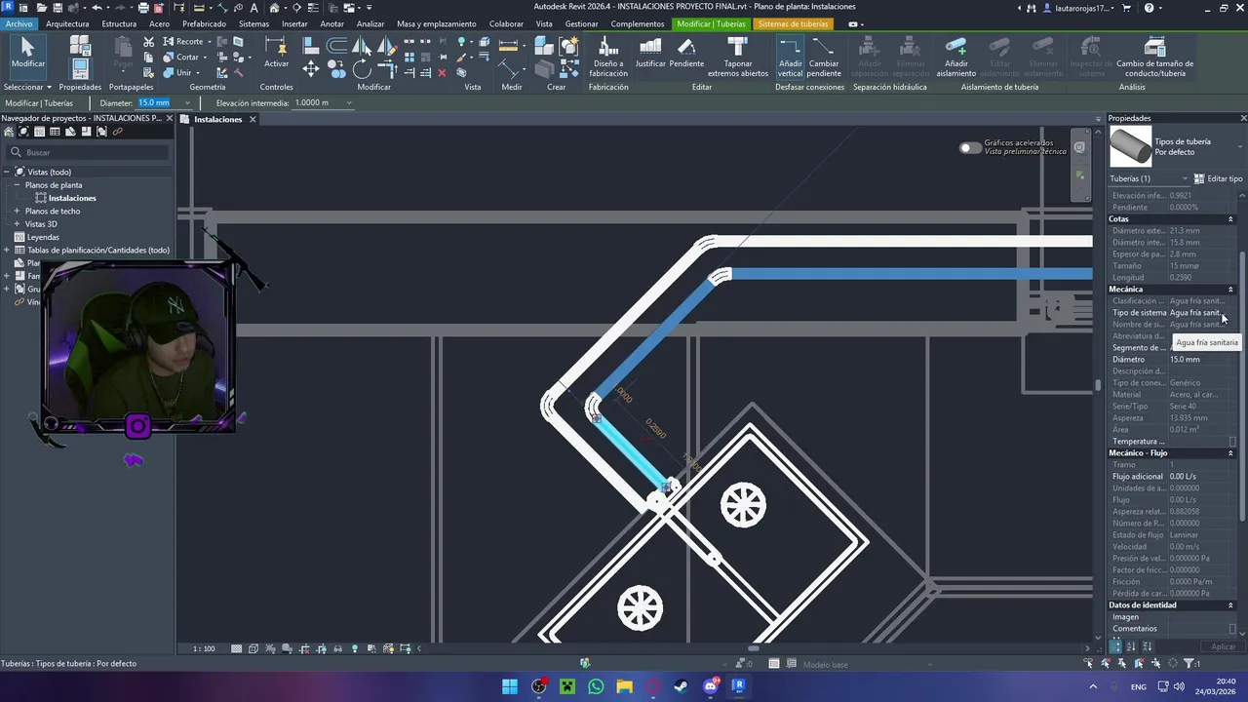
Task: Open the Archivo menu
Action: point(19,23)
